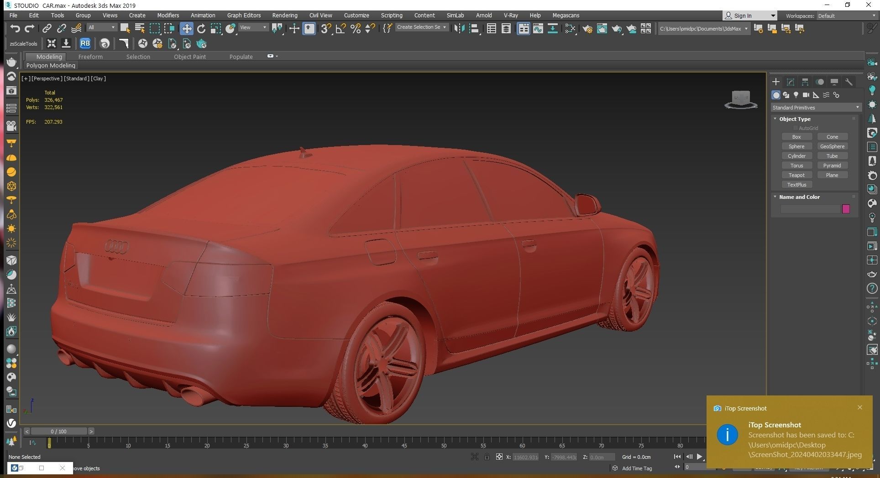Screen dimensions: 880x478
Task: Select Cameras category in Create panel
Action: tap(806, 95)
